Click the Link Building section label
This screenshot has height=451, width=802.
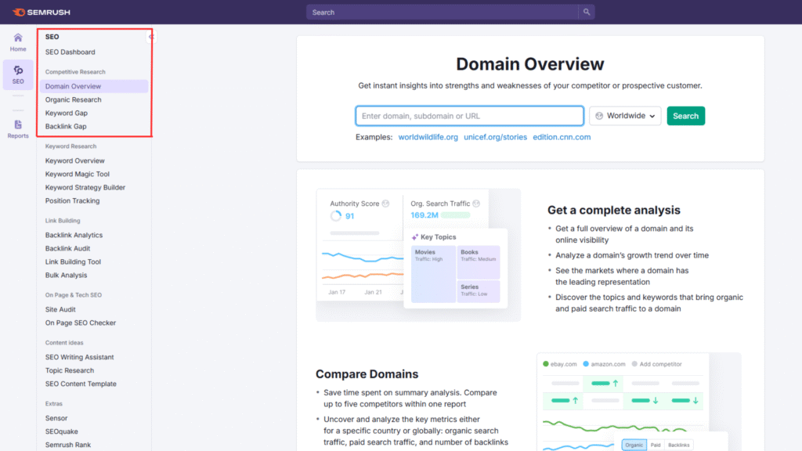(x=63, y=221)
